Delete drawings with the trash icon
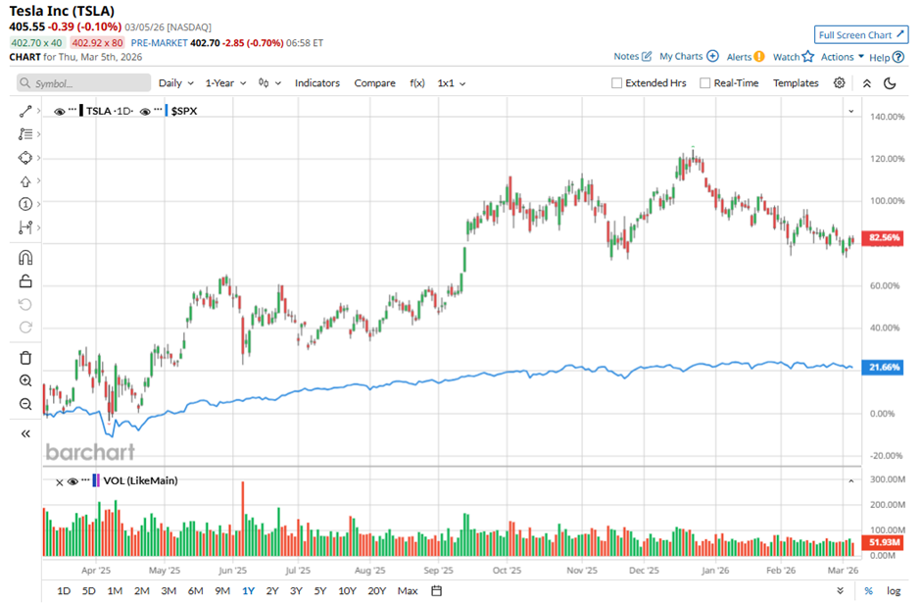This screenshot has height=604, width=921. pos(25,358)
